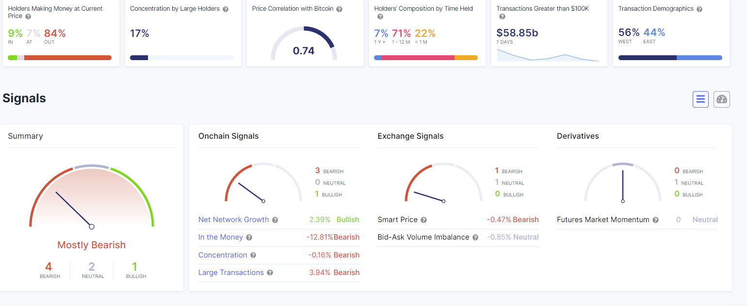Click help icon next to Large Transactions
This screenshot has height=306, width=747.
tap(270, 273)
